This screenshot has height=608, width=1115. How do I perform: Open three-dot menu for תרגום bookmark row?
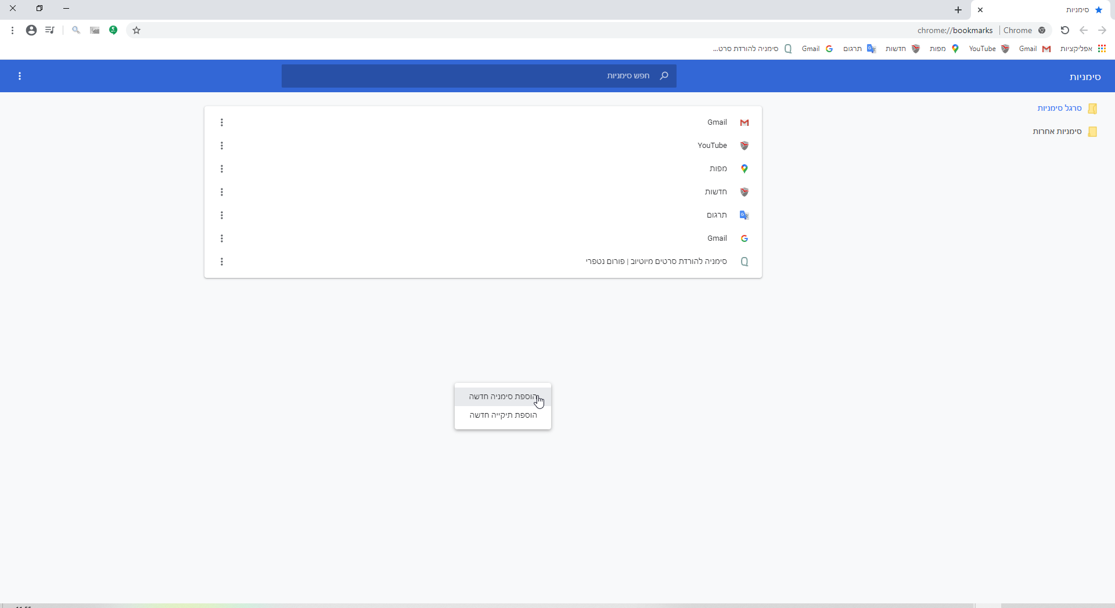pyautogui.click(x=222, y=215)
